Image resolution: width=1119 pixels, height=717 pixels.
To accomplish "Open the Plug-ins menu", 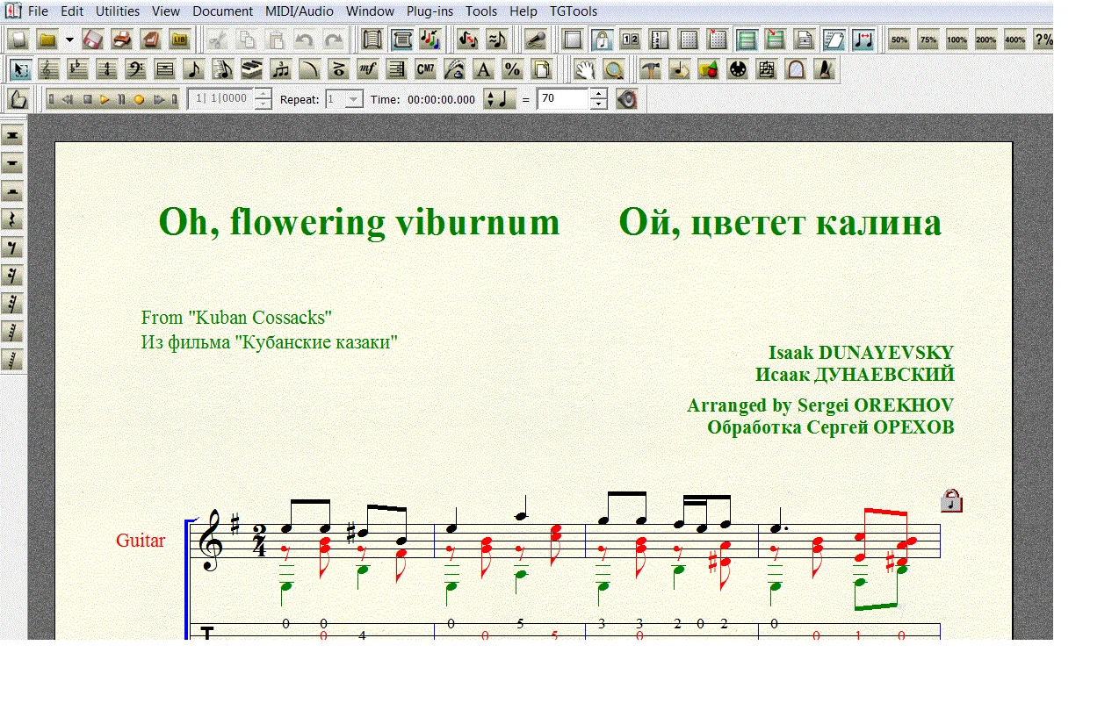I will [431, 11].
